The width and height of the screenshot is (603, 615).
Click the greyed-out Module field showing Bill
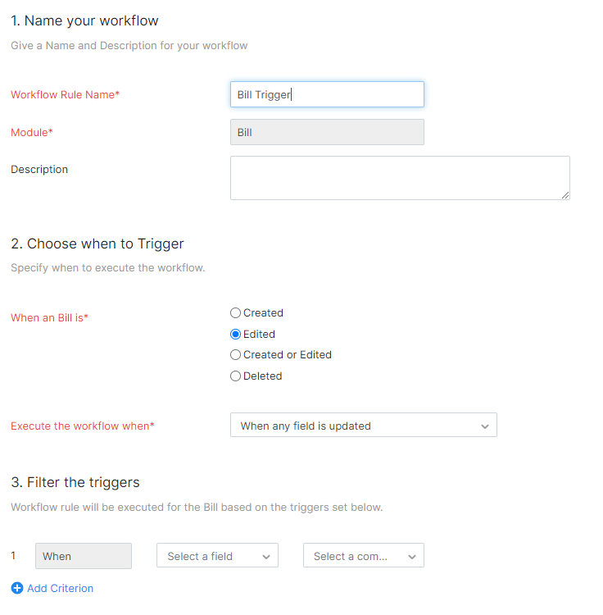pos(327,132)
